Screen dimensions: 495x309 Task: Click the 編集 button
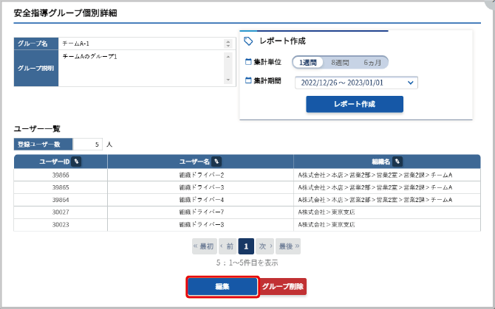click(x=222, y=287)
